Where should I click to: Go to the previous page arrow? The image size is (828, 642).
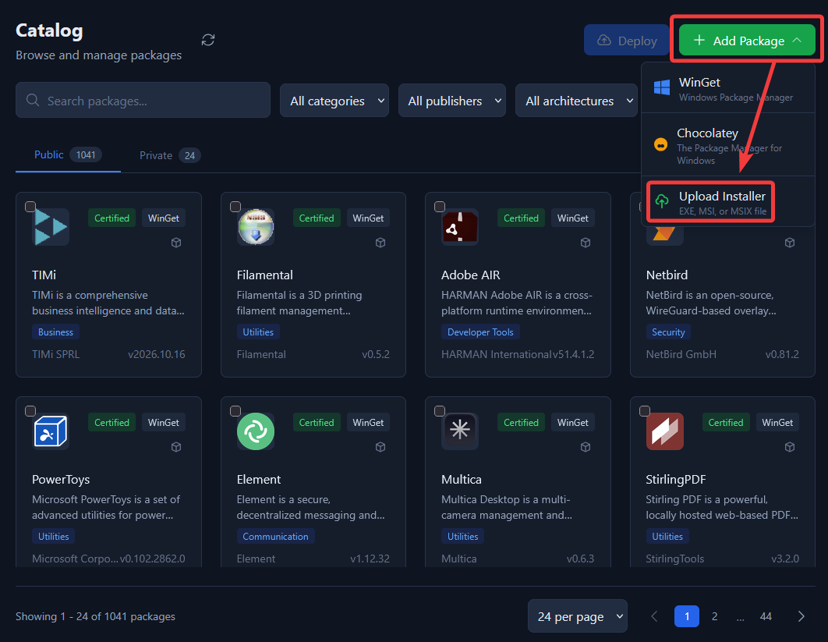(654, 616)
